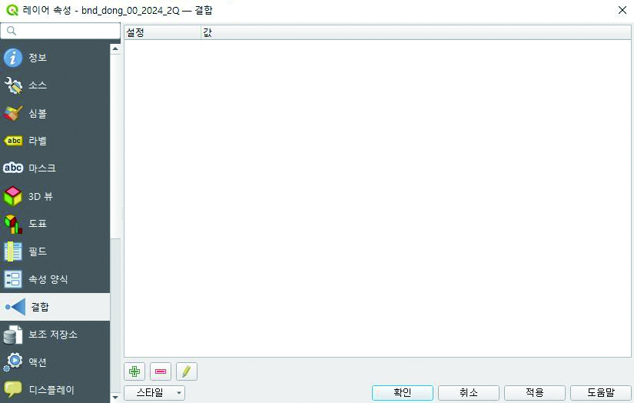The image size is (634, 403).
Task: Select the 소스 (Source) wrench icon
Action: click(13, 85)
